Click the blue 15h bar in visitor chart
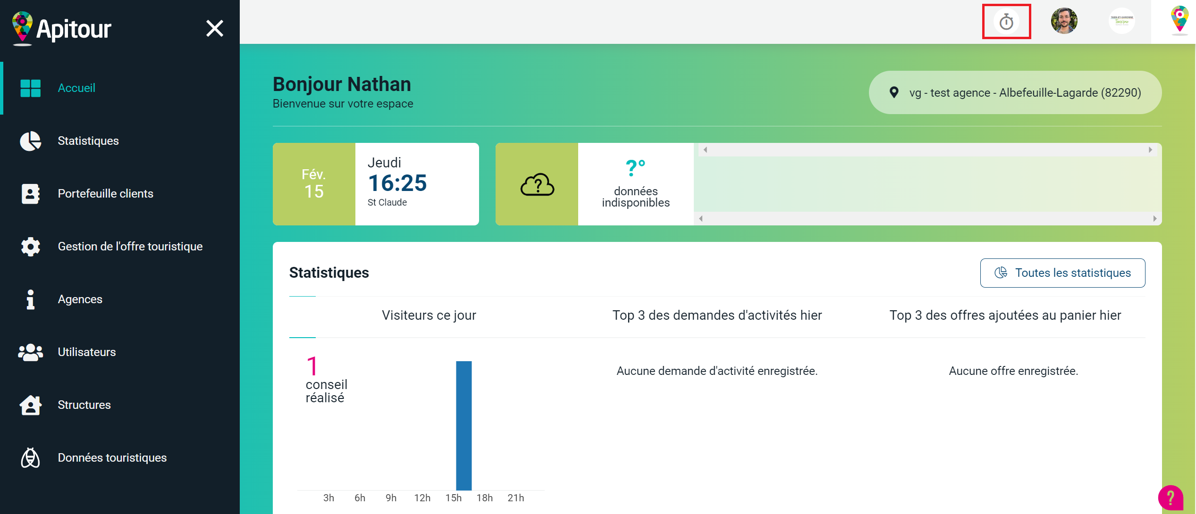 463,425
